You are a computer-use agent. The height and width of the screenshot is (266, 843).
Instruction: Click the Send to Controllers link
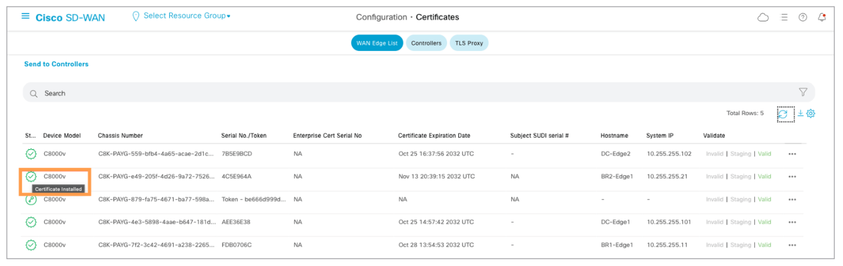(56, 64)
